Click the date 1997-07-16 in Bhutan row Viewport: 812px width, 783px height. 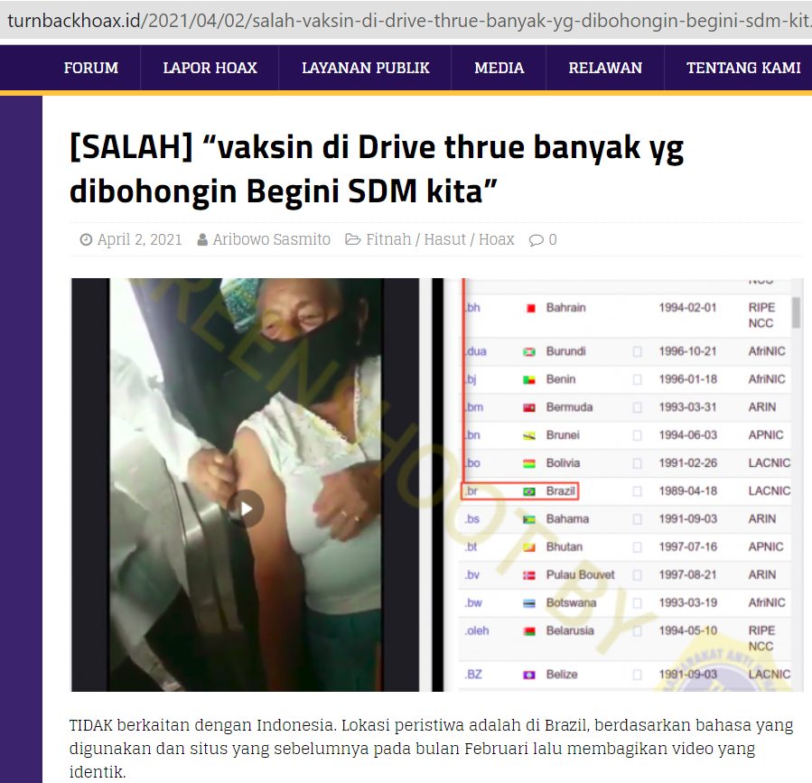[687, 547]
